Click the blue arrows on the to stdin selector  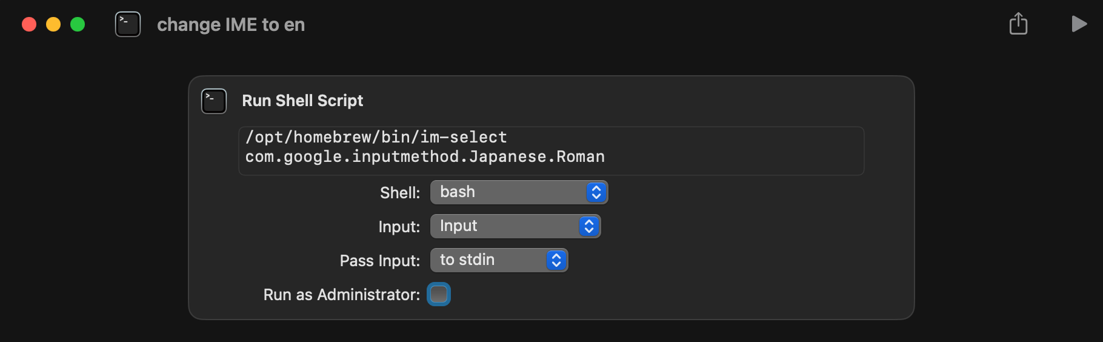tap(556, 260)
